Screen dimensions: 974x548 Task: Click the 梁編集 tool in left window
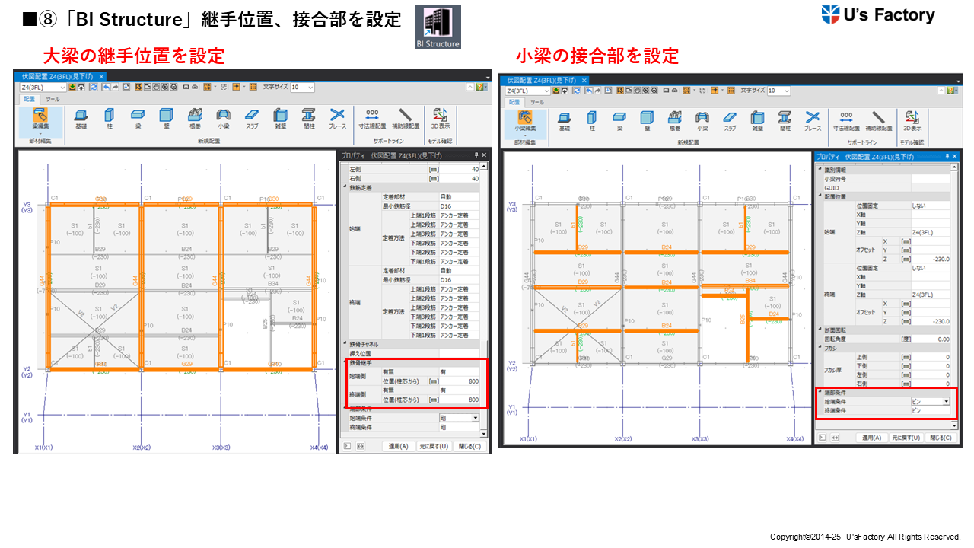[40, 118]
